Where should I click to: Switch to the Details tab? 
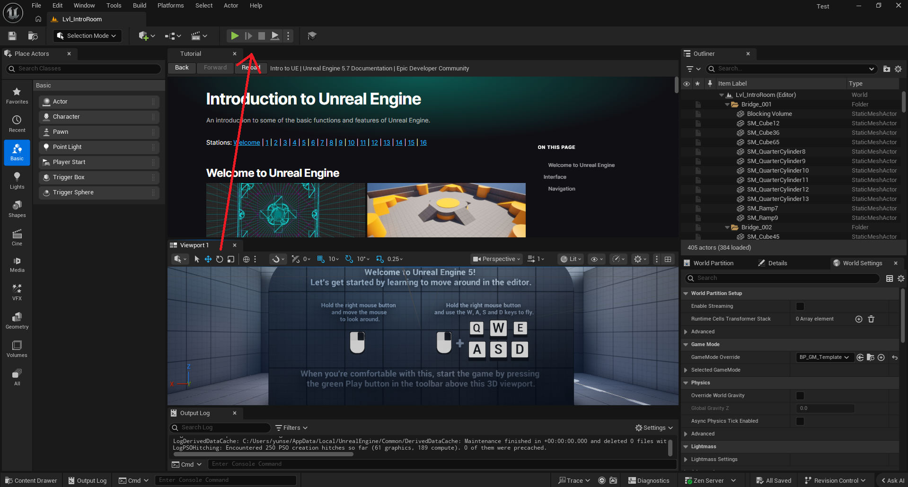(773, 263)
